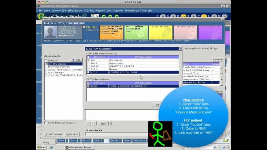Click the Scan button in bottom toolbar
The width and height of the screenshot is (267, 150).
point(127,141)
